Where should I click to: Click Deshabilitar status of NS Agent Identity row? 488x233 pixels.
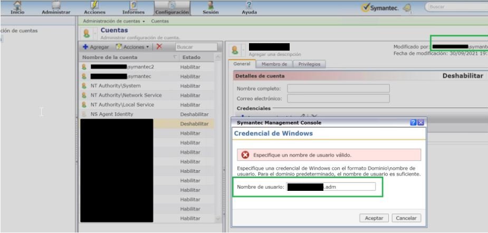pos(195,114)
